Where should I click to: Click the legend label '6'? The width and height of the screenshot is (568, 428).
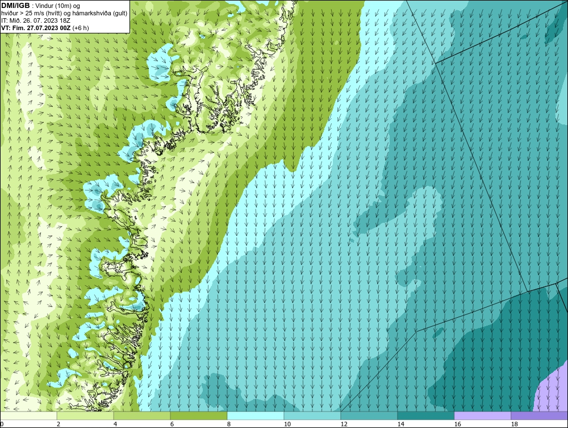(172, 424)
